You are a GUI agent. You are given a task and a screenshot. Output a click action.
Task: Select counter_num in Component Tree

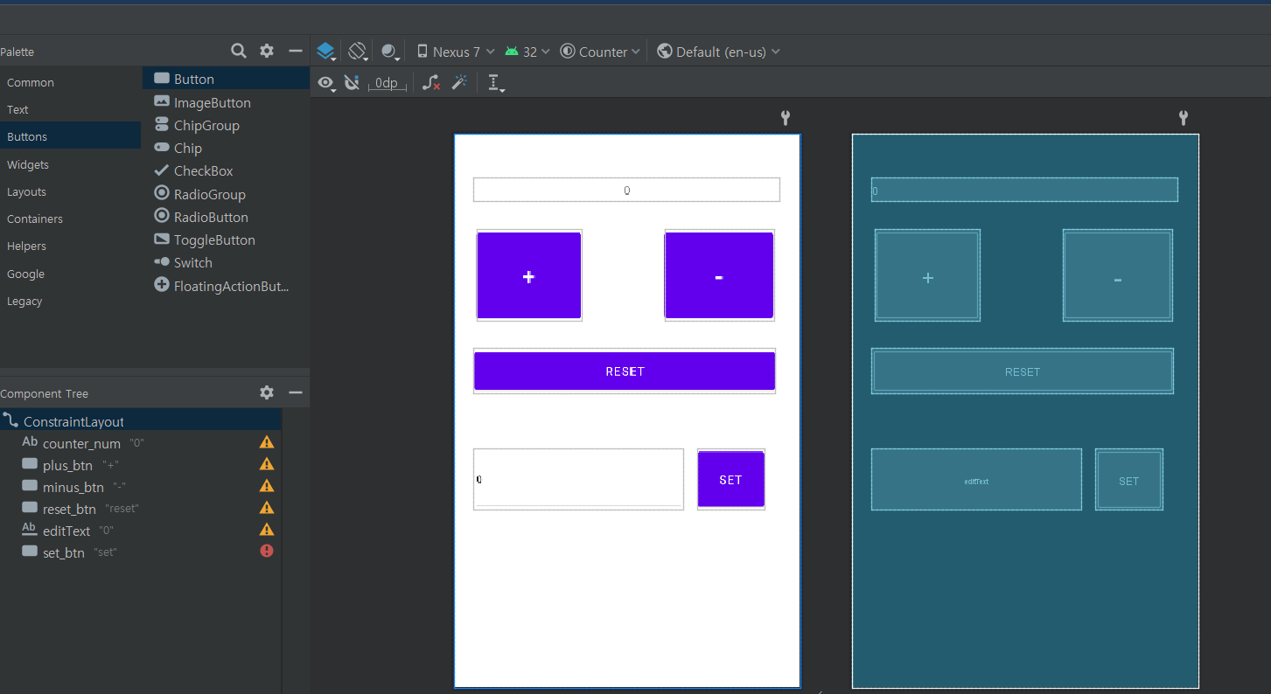coord(140,443)
